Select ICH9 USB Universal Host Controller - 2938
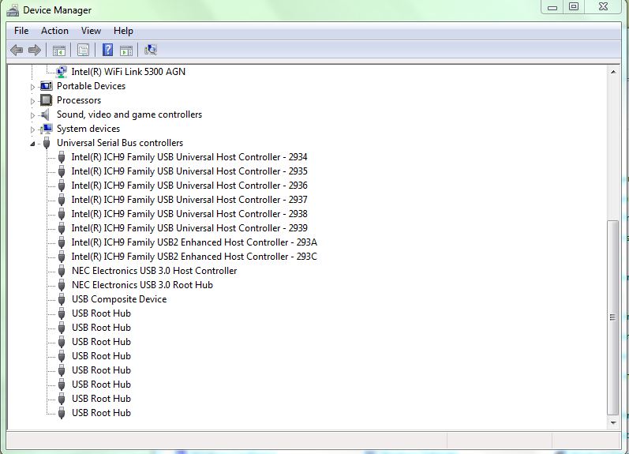Screen dimensions: 629x454 pos(189,214)
